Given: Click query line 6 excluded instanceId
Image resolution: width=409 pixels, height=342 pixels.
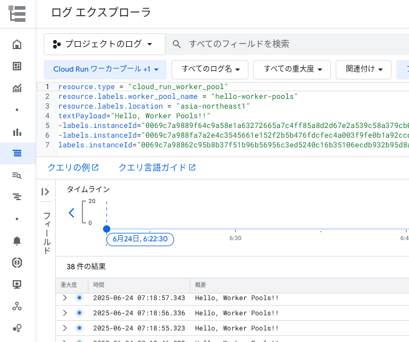Looking at the screenshot, I should pyautogui.click(x=233, y=135).
